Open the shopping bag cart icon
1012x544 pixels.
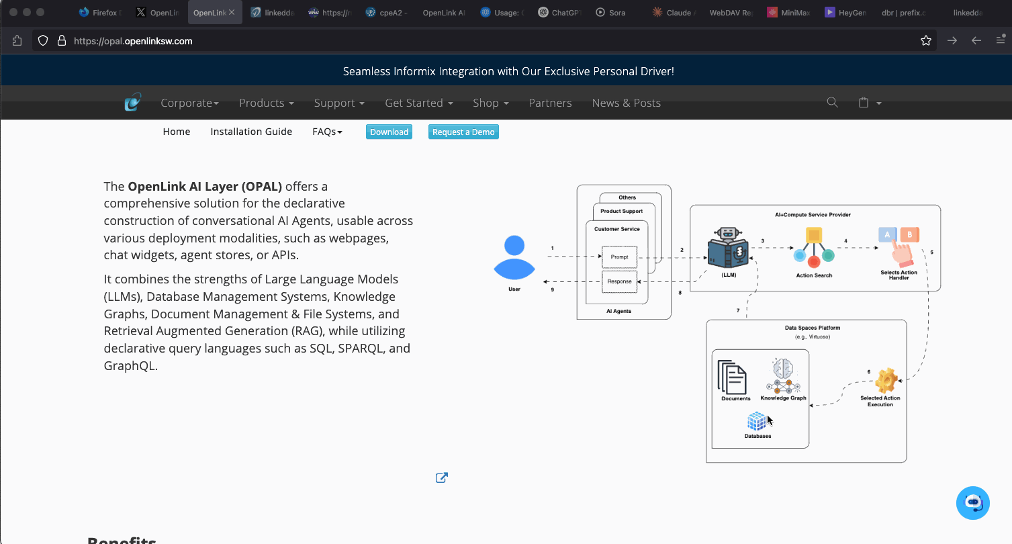[x=864, y=103]
